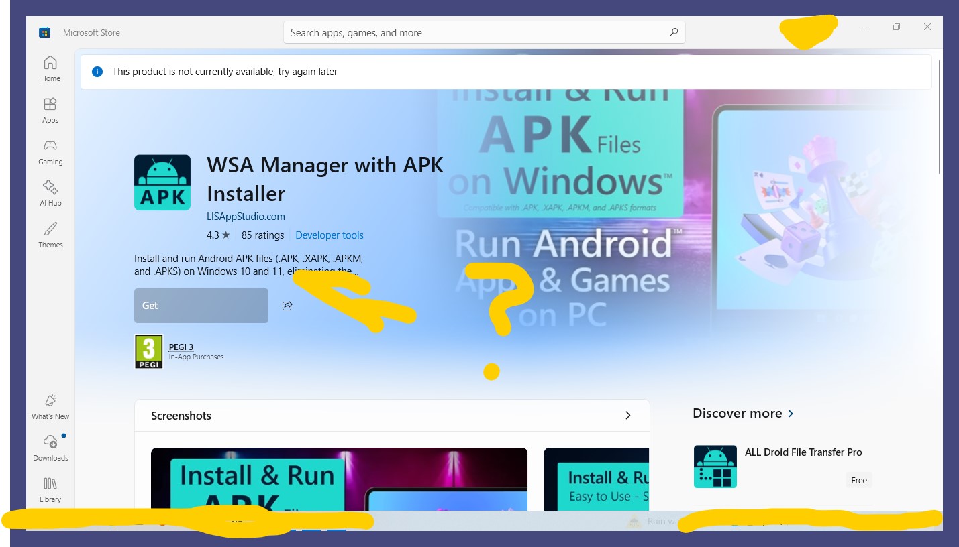Close the Microsoft Store window
Viewport: 959px width, 547px height.
tap(927, 27)
